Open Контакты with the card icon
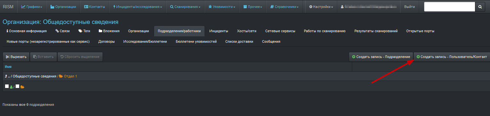Viewport: 490px width, 116px height. point(95,7)
